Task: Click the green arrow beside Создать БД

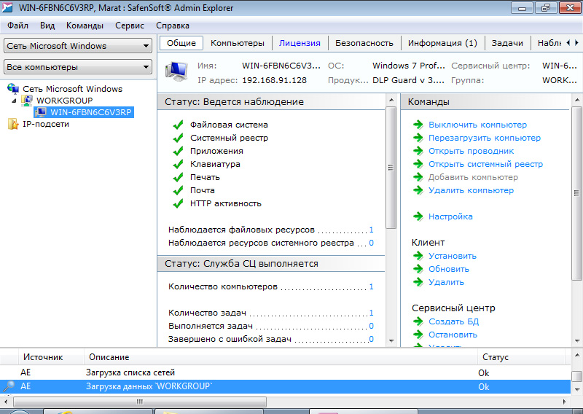Action: click(x=418, y=321)
